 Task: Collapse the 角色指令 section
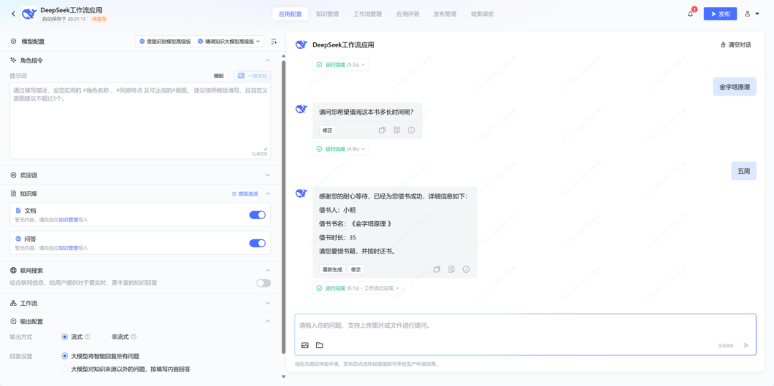point(267,60)
